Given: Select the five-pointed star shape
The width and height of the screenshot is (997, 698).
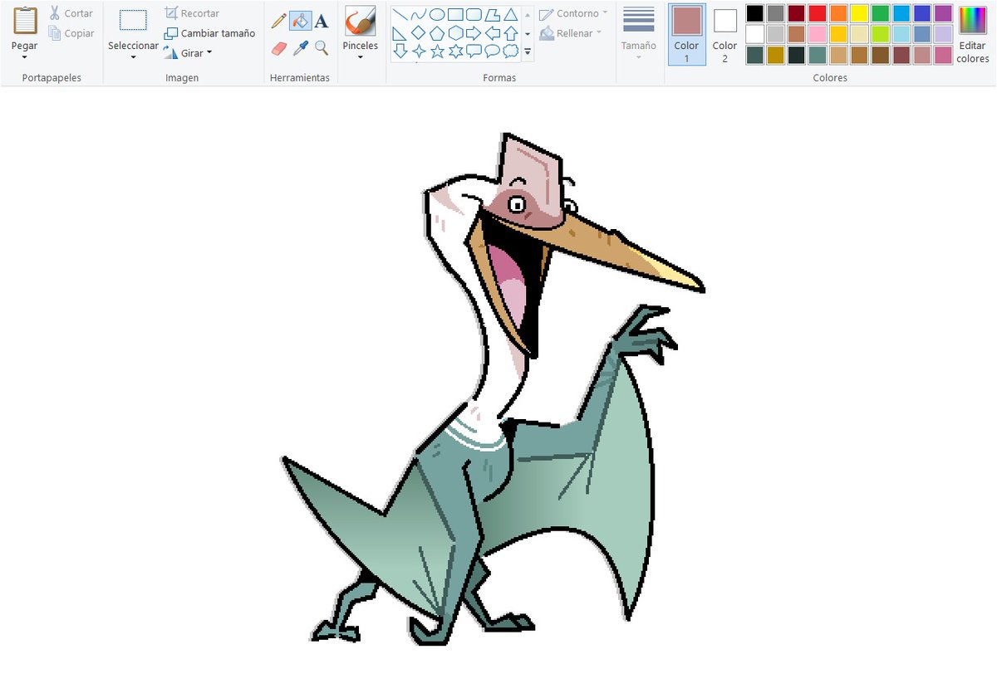Looking at the screenshot, I should click(x=438, y=51).
